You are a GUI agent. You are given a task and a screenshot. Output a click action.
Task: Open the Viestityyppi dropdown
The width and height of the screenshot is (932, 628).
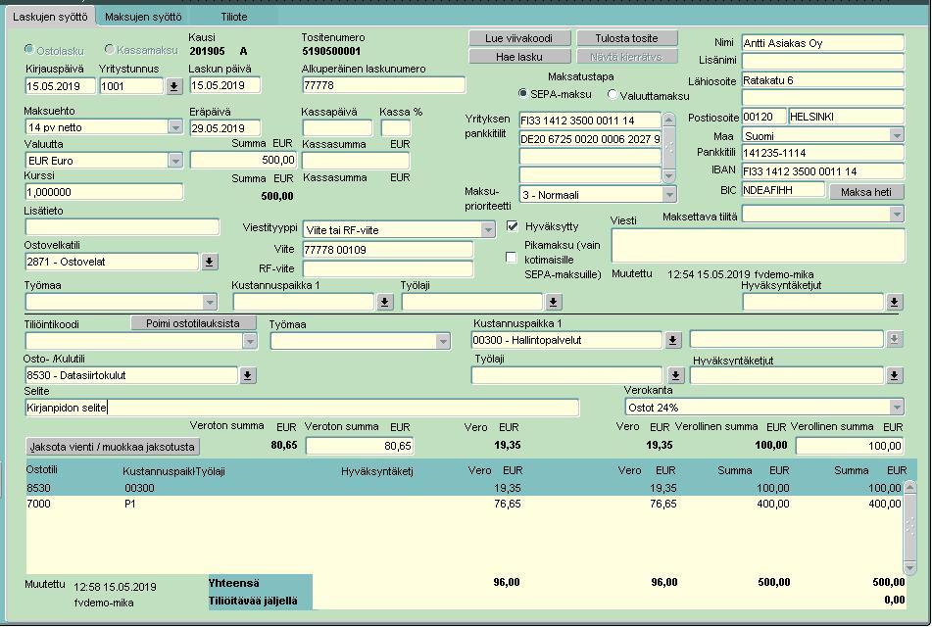(x=487, y=229)
